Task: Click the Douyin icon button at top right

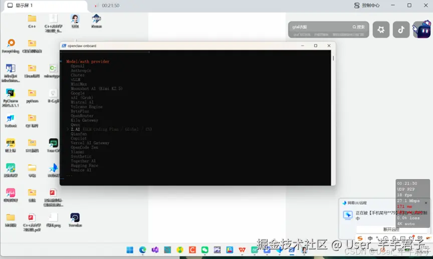Action: pos(401,30)
